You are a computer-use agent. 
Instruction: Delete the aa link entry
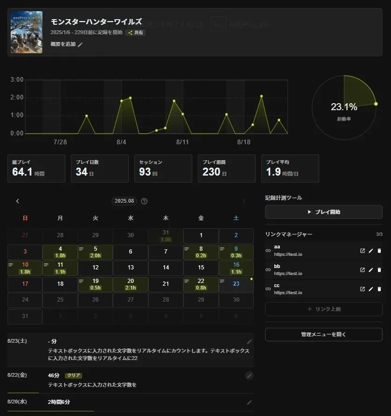379,251
